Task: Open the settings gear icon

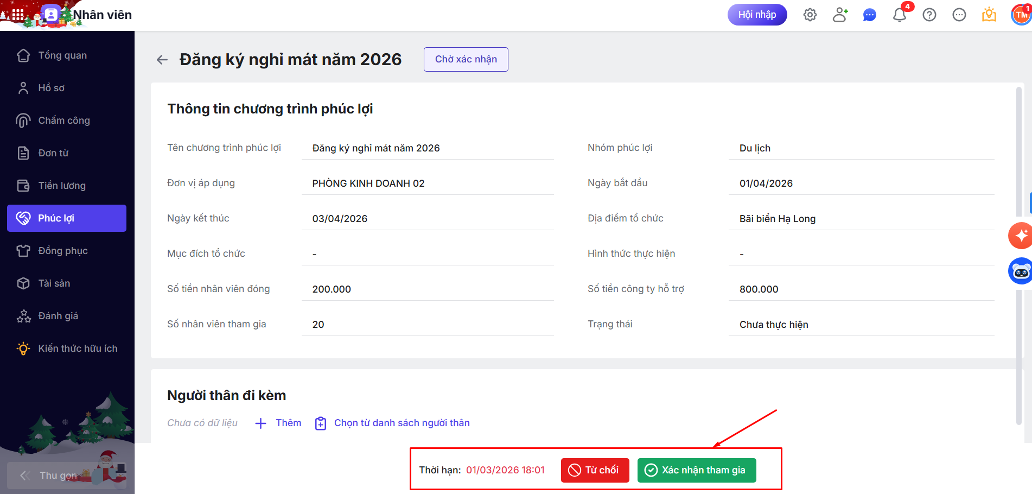Action: (x=810, y=15)
